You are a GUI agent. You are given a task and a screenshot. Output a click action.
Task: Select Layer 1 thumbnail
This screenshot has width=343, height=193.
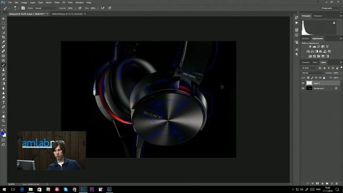pos(309,83)
